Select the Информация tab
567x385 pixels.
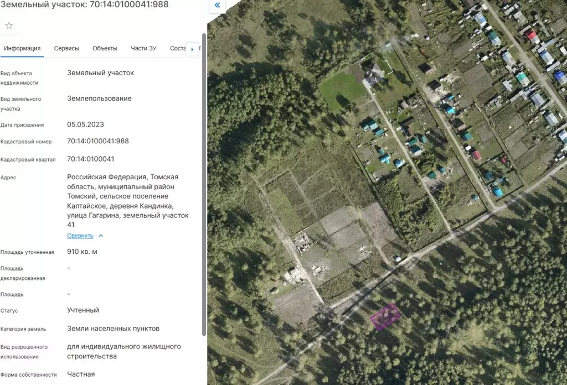click(x=22, y=48)
